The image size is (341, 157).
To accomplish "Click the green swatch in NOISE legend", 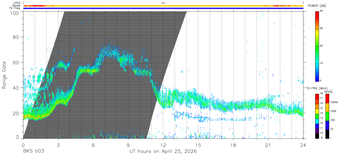I will click(x=327, y=116).
